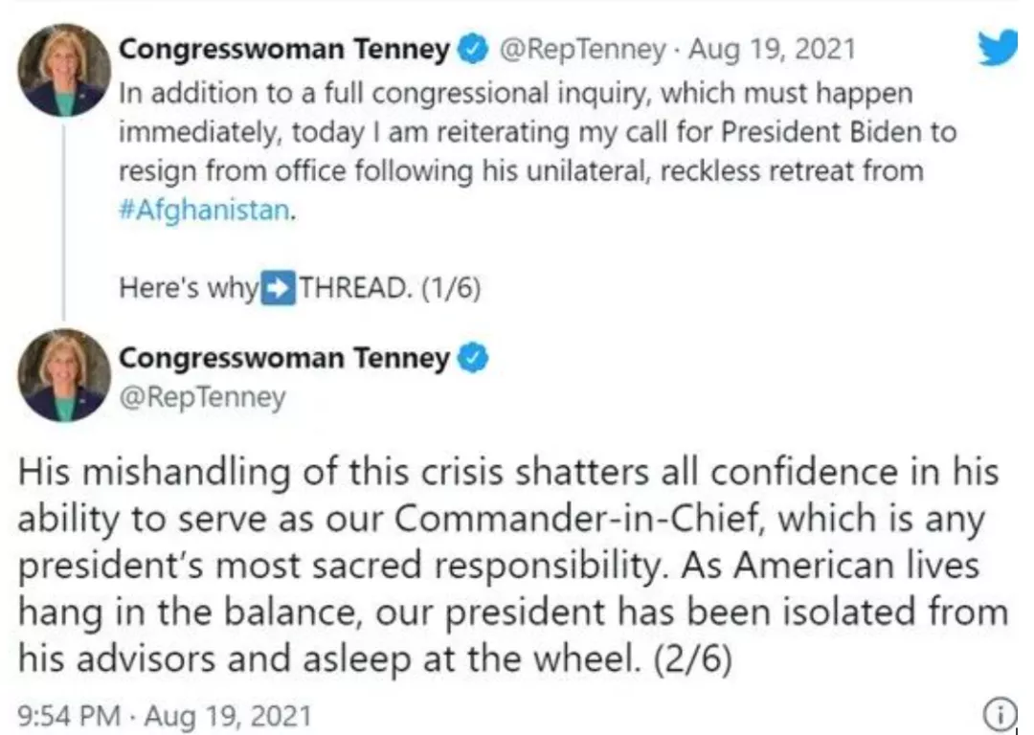Click the verified badge in the first tweet
This screenshot has height=735, width=1034.
click(x=475, y=50)
